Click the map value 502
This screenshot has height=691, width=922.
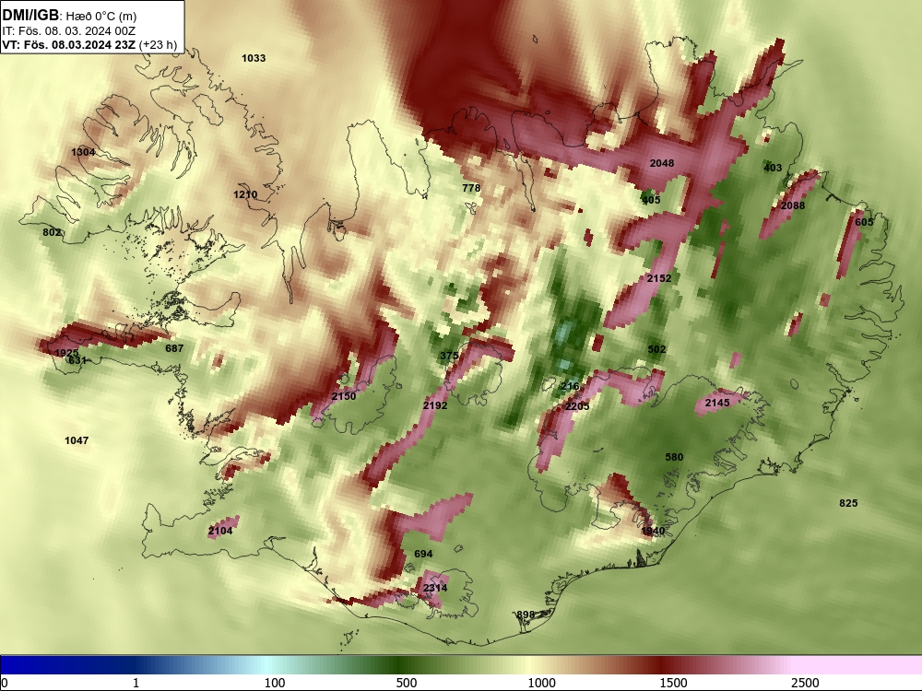(x=656, y=349)
